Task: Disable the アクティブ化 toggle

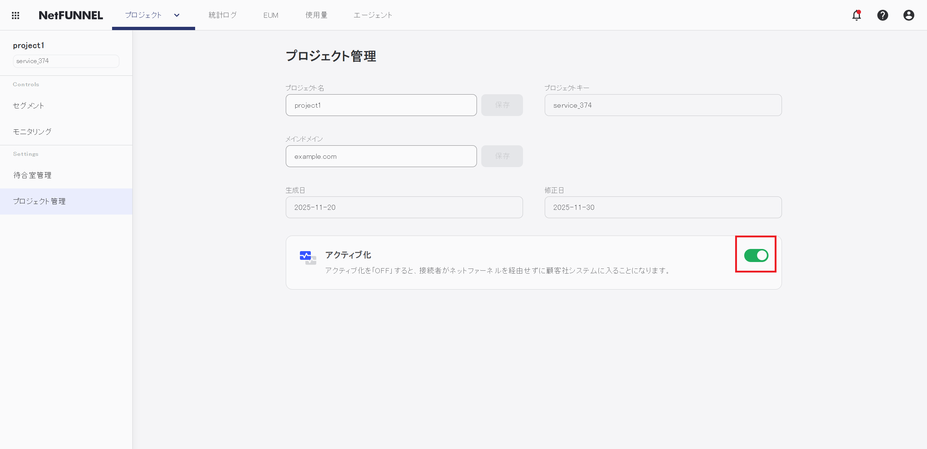Action: pyautogui.click(x=755, y=255)
